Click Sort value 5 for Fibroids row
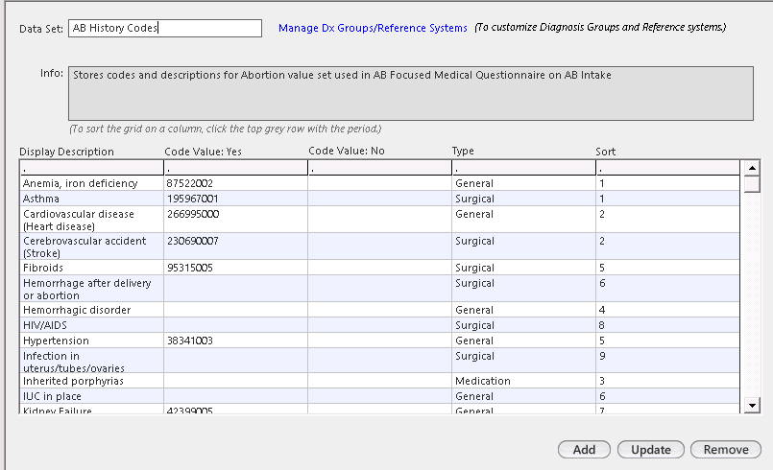The height and width of the screenshot is (470, 773). [x=667, y=268]
